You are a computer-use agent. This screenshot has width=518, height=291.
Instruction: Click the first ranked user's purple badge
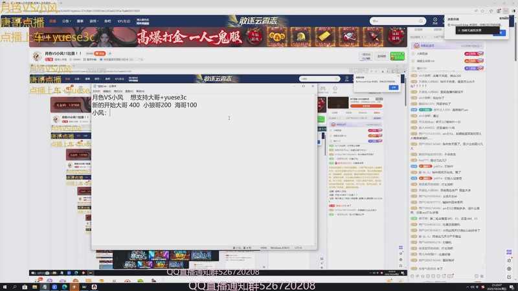(x=474, y=54)
